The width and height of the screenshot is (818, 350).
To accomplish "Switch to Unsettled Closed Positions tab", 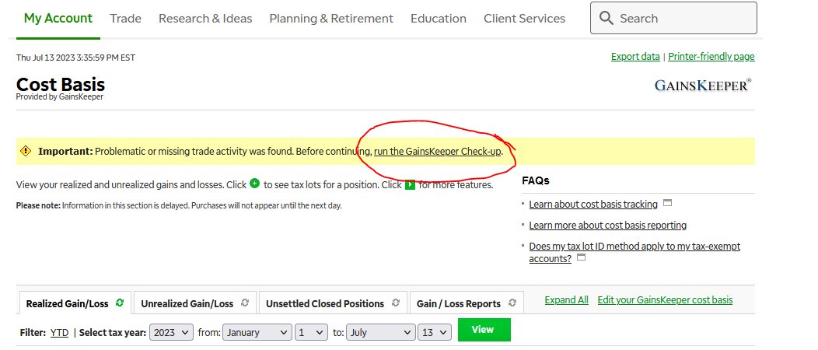I will click(x=333, y=303).
